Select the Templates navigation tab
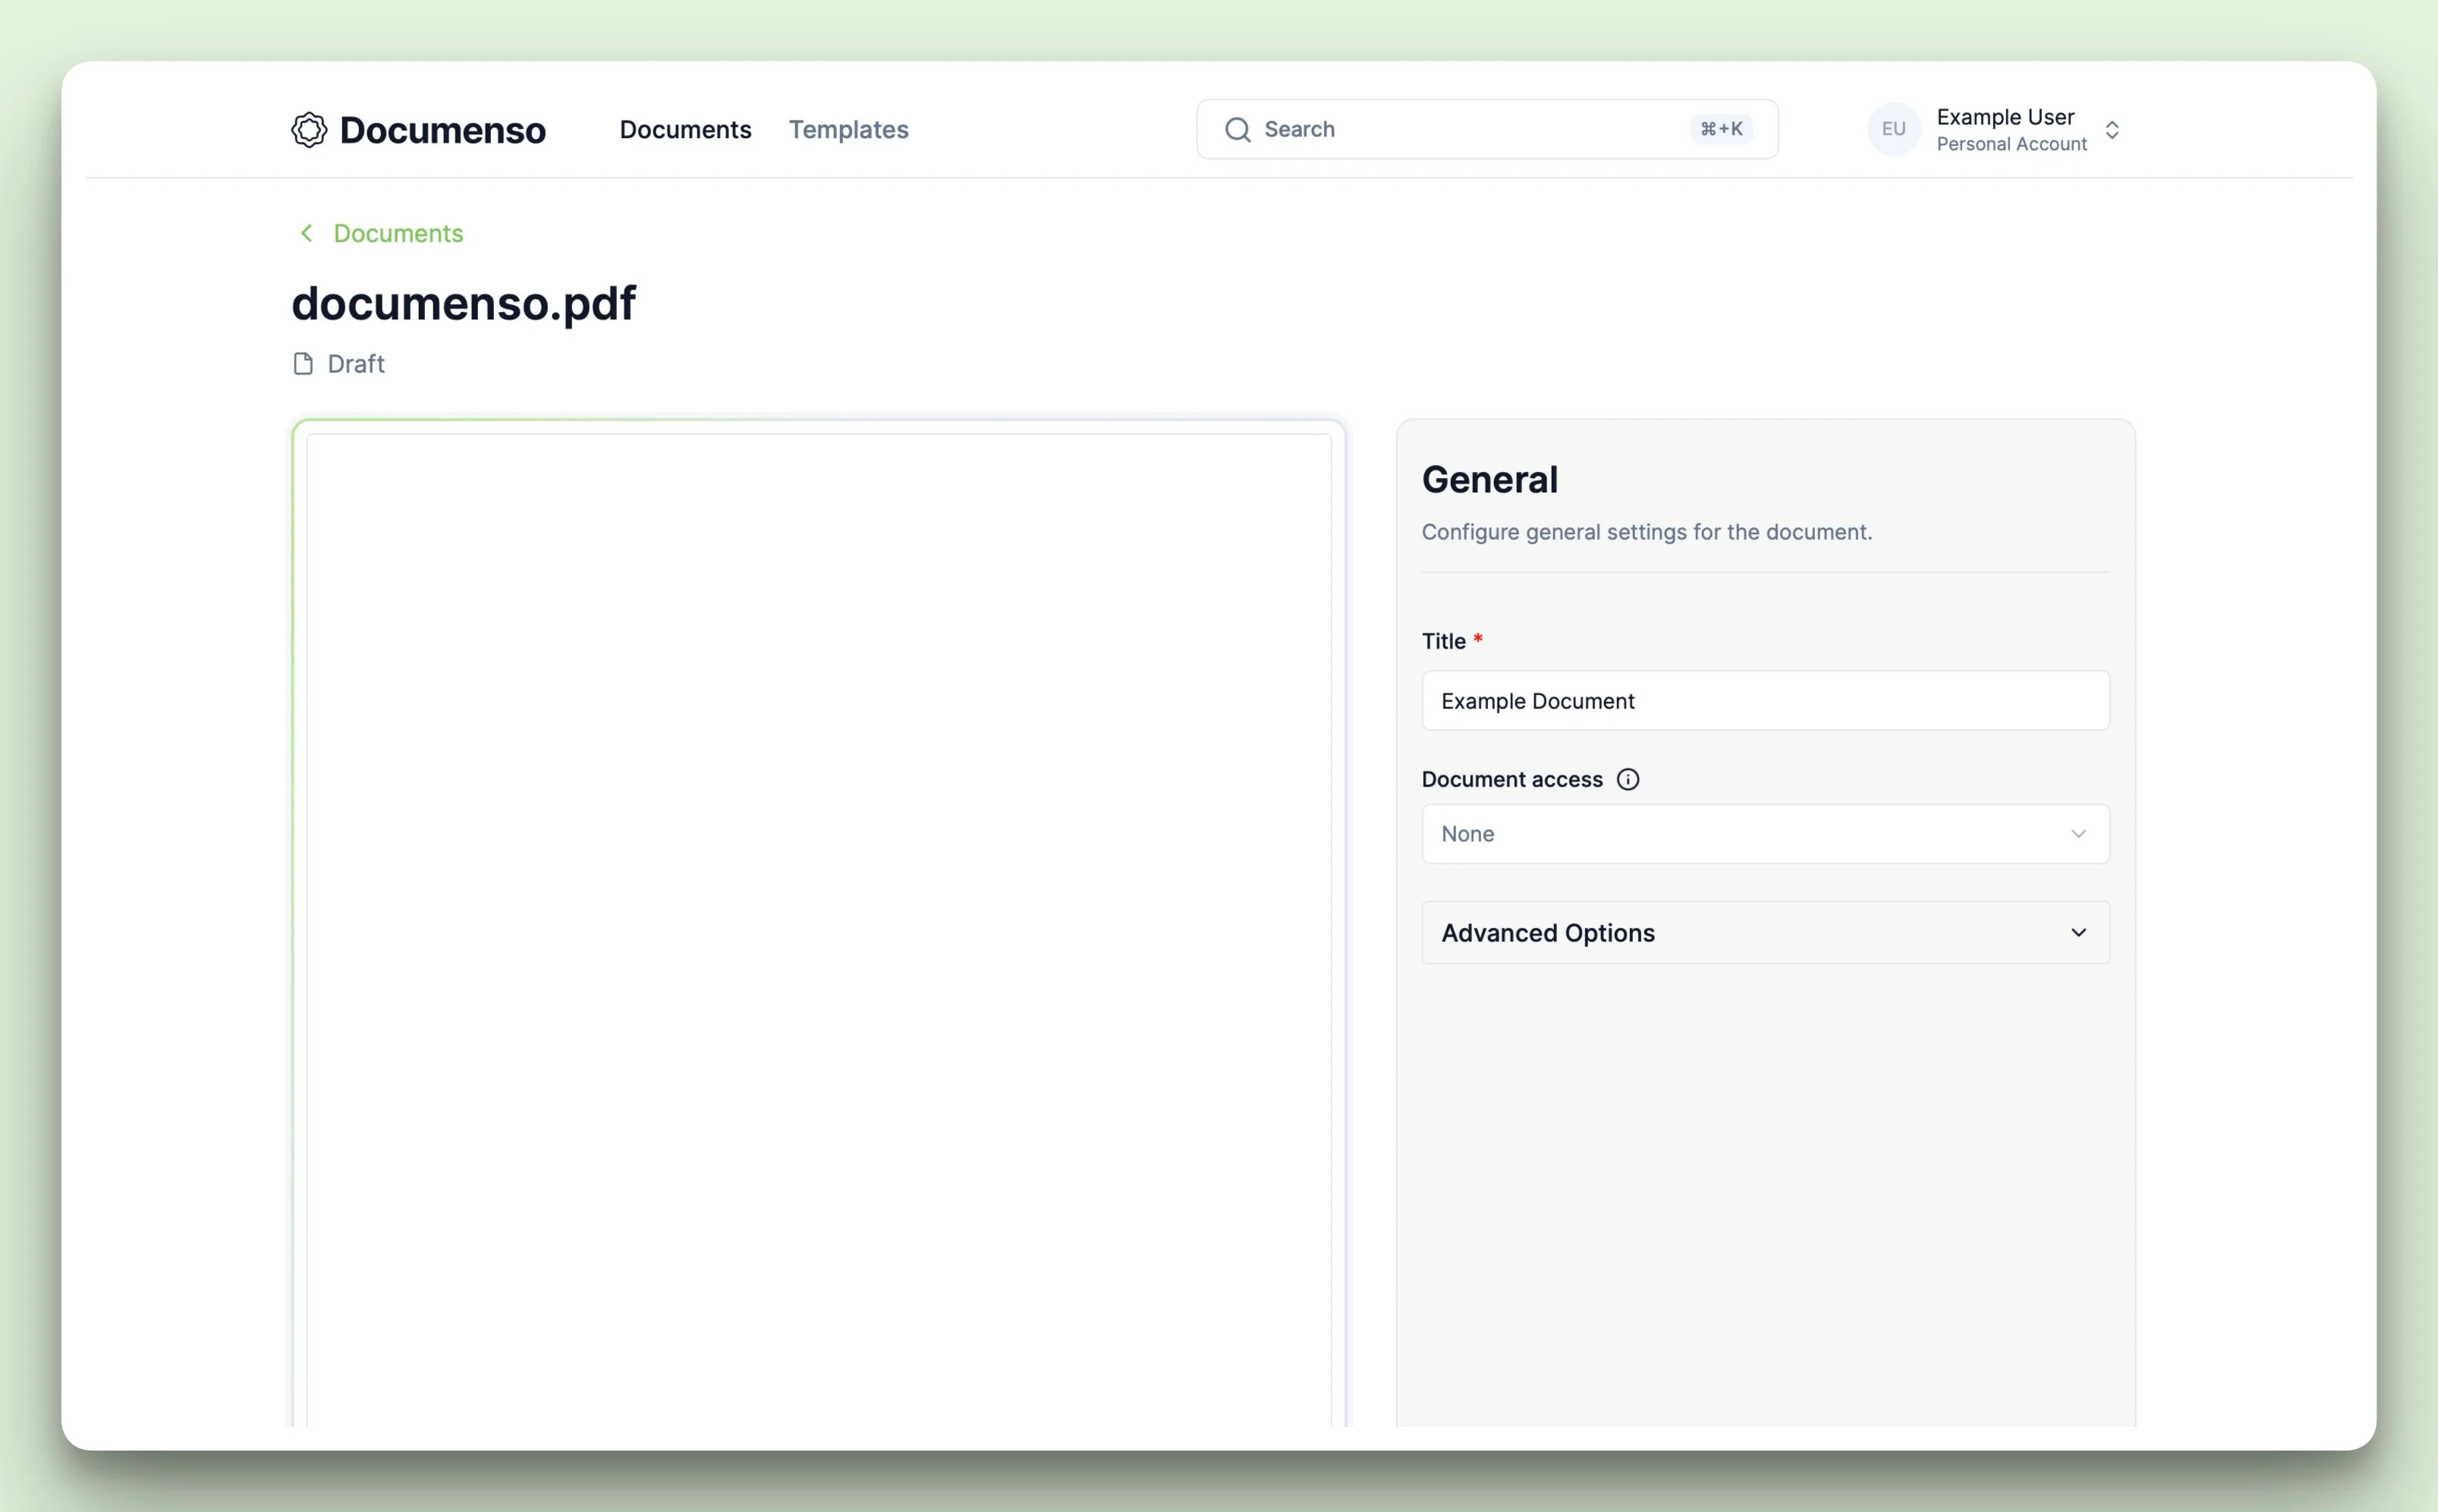Viewport: 2438px width, 1512px height. click(848, 129)
